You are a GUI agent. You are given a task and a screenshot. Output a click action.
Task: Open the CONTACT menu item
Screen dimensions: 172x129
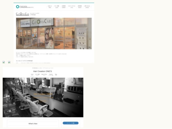pyautogui.click(x=87, y=7)
